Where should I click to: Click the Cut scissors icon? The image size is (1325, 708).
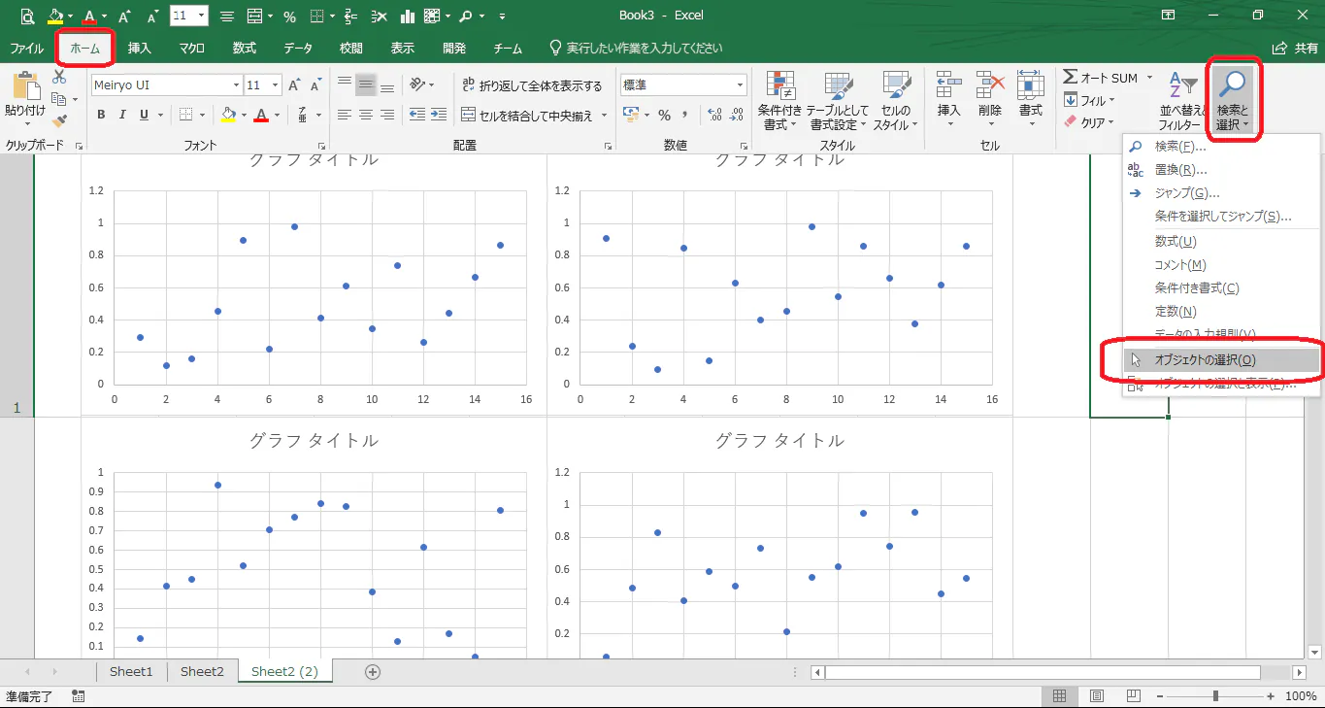click(59, 78)
